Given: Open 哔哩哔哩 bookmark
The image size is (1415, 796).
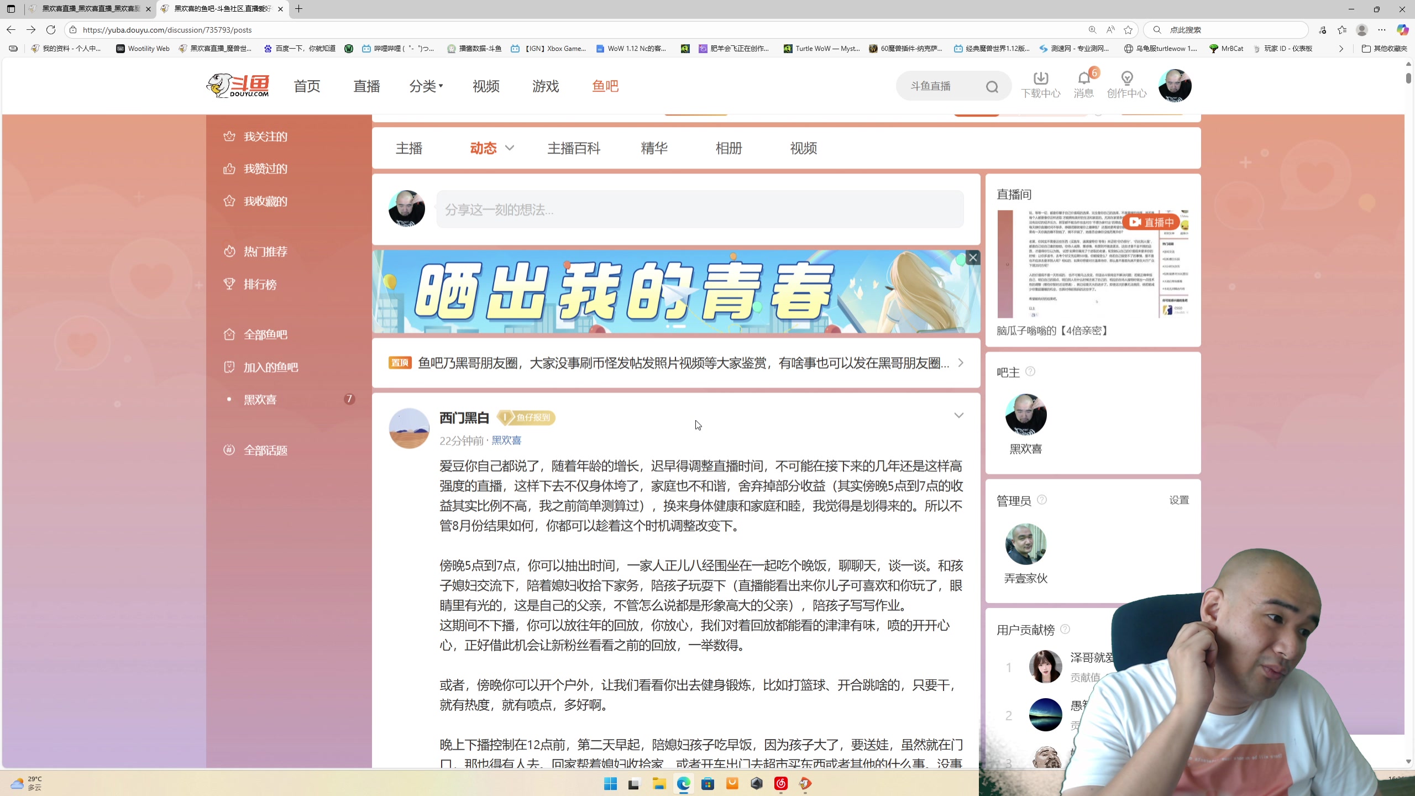Looking at the screenshot, I should [398, 49].
